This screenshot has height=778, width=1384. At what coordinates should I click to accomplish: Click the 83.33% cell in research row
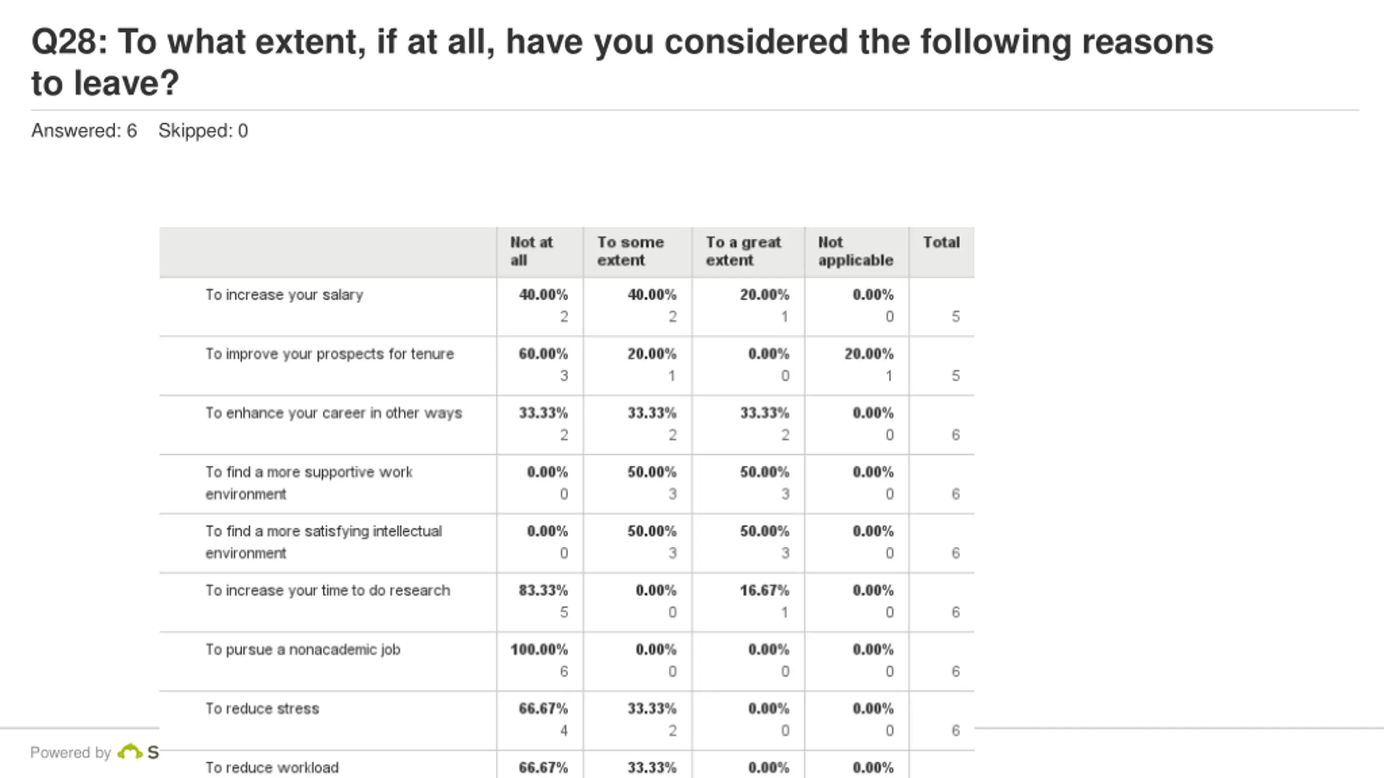coord(543,591)
